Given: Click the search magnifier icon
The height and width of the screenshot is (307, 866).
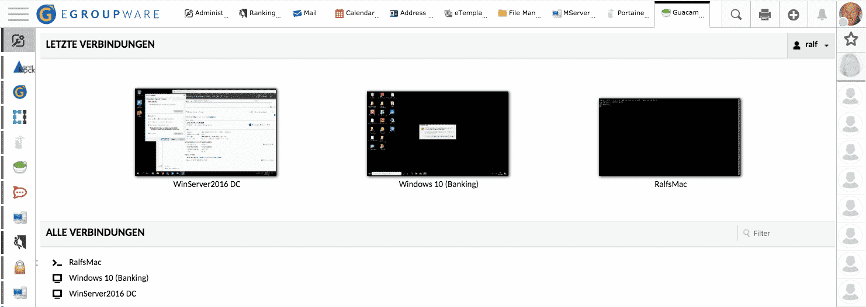Looking at the screenshot, I should coord(736,15).
